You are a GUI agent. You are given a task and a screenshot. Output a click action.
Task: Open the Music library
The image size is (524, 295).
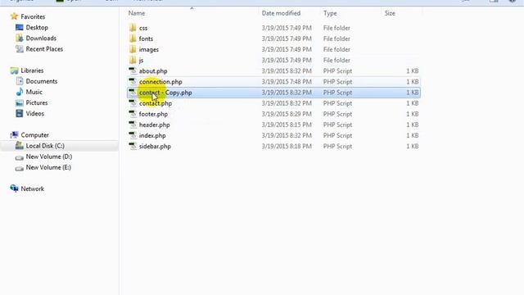pos(34,92)
